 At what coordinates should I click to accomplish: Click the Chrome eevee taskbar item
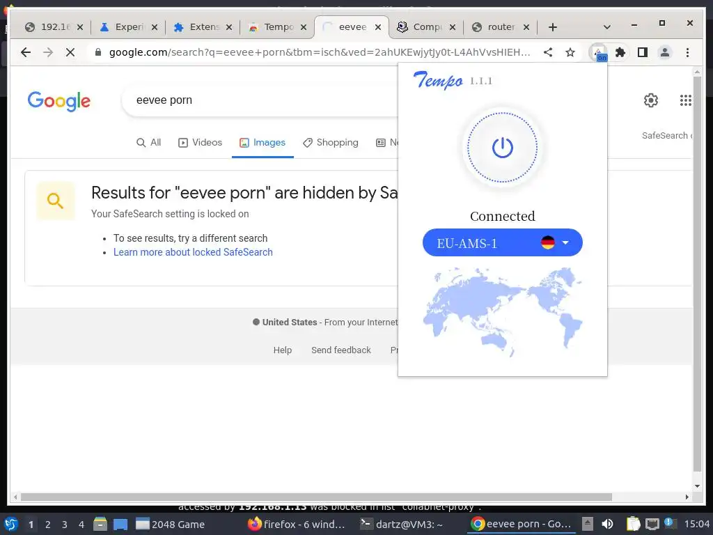521,525
